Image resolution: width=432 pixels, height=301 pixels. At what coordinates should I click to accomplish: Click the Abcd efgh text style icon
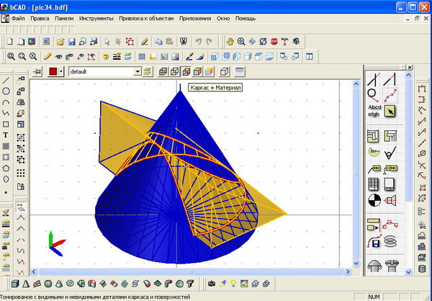click(374, 111)
